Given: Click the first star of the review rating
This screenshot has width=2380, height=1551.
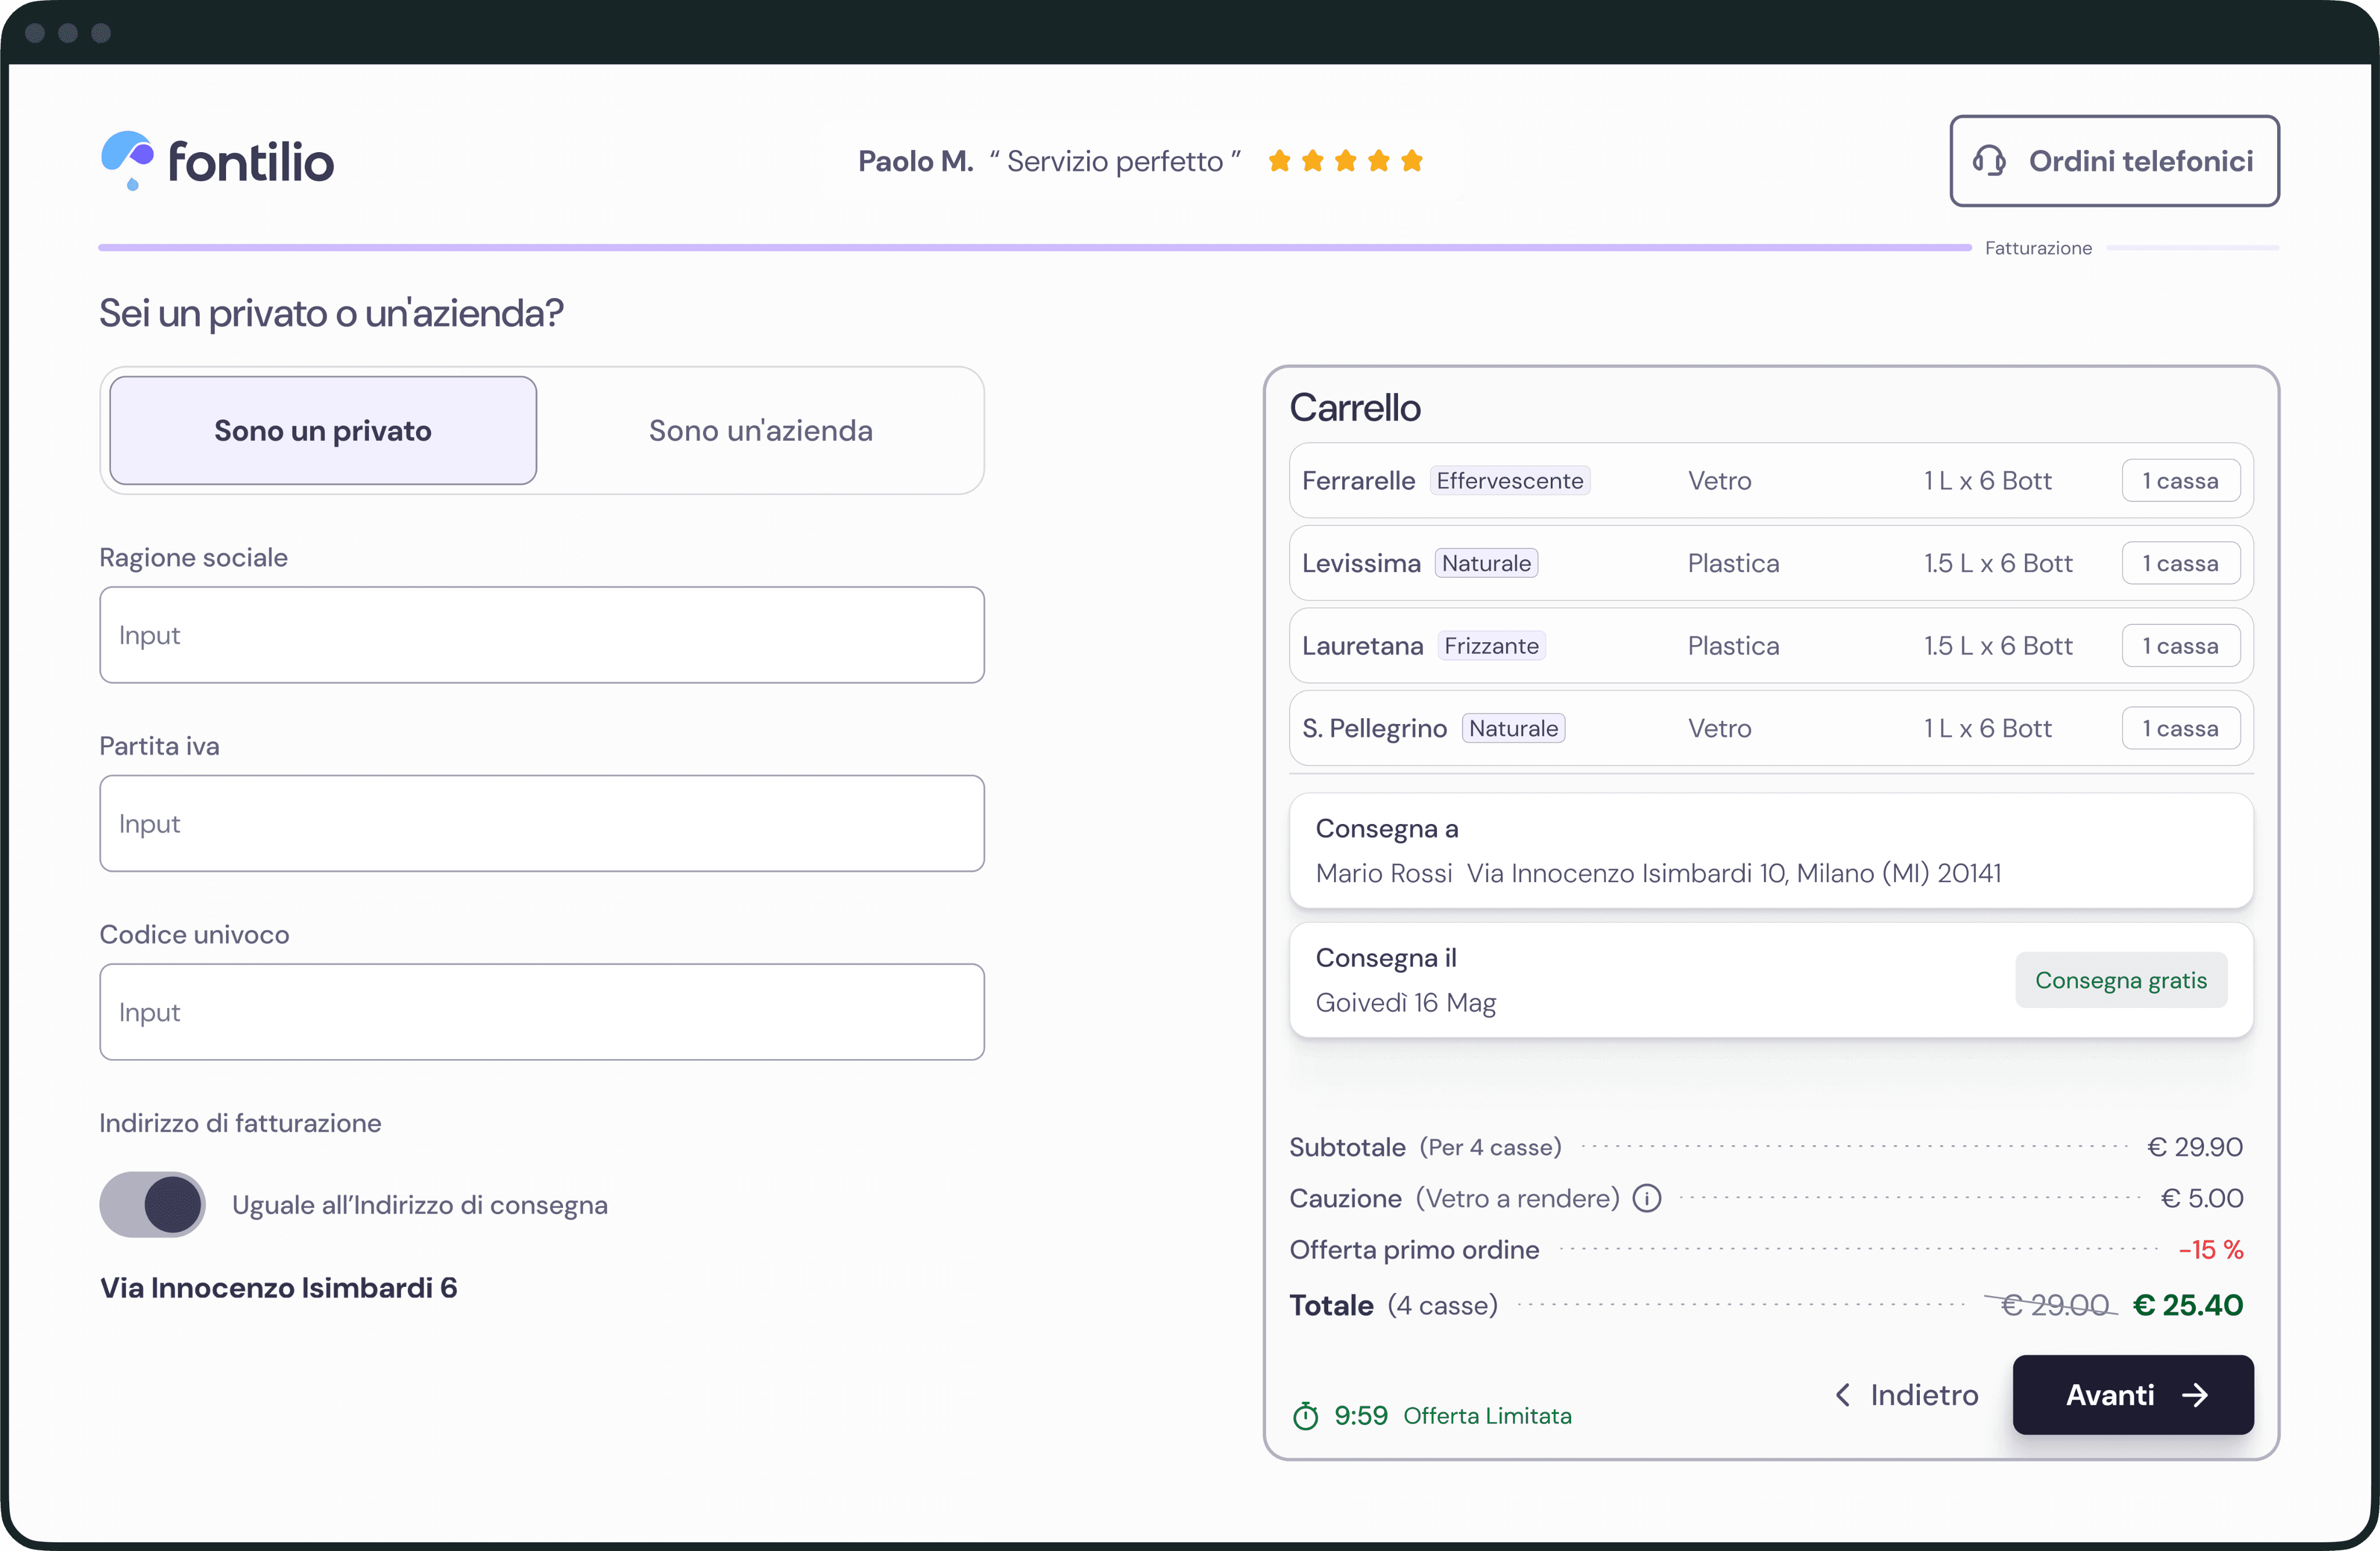Looking at the screenshot, I should [x=1279, y=161].
